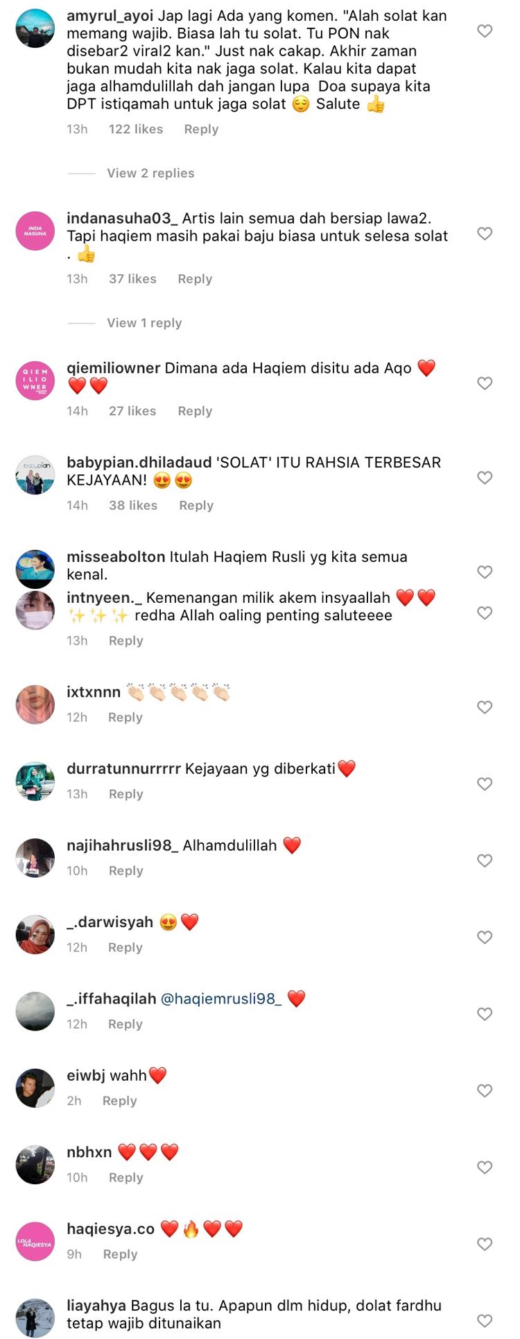Viewport: 520px width, 1339px height.
Task: Expand View 2 replies under amyrul_ayoi
Action: (150, 174)
